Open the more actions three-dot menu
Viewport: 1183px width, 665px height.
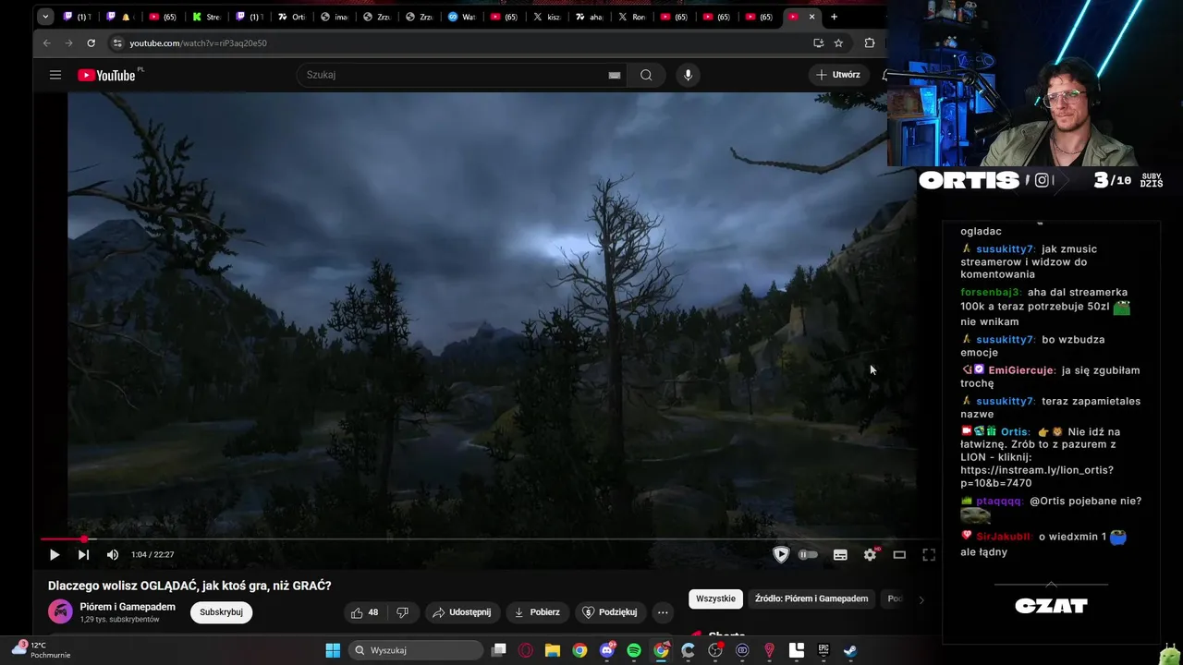tap(663, 612)
